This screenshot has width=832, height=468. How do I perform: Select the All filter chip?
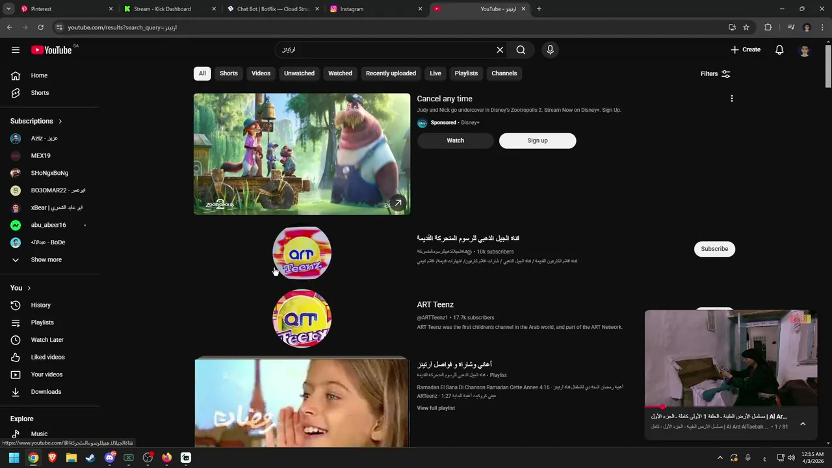[202, 73]
